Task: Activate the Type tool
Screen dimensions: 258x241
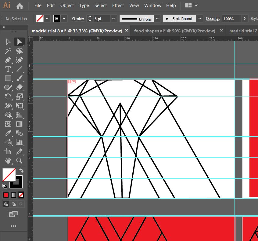Action: click(x=7, y=69)
